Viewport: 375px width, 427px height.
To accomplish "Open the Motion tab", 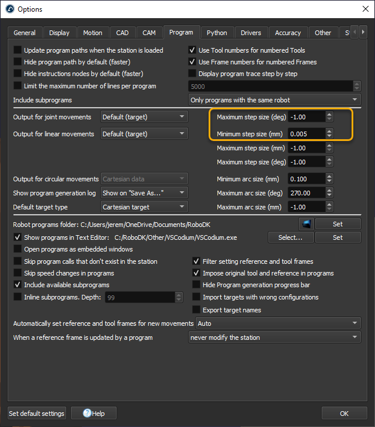I will coord(93,33).
